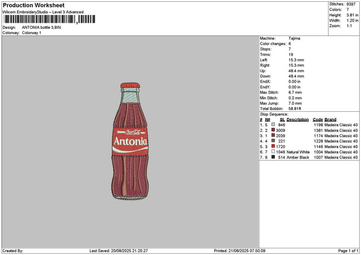Click the Min Stitch value 0.2 mm
The height and width of the screenshot is (255, 361).
[x=295, y=98]
